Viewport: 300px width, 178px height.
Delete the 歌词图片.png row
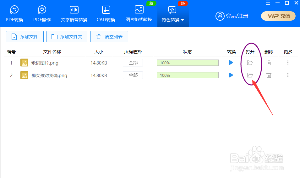pyautogui.click(x=269, y=63)
